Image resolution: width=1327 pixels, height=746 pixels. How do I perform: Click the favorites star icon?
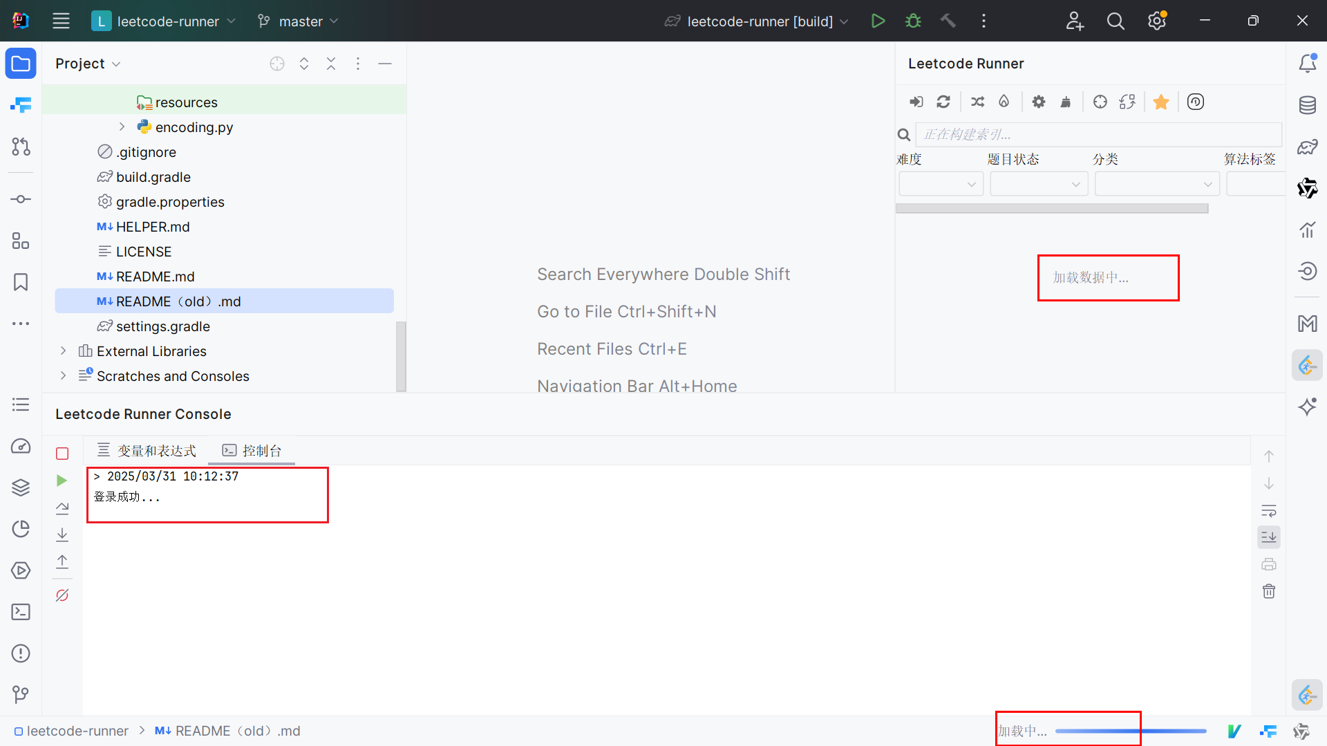click(x=1161, y=102)
